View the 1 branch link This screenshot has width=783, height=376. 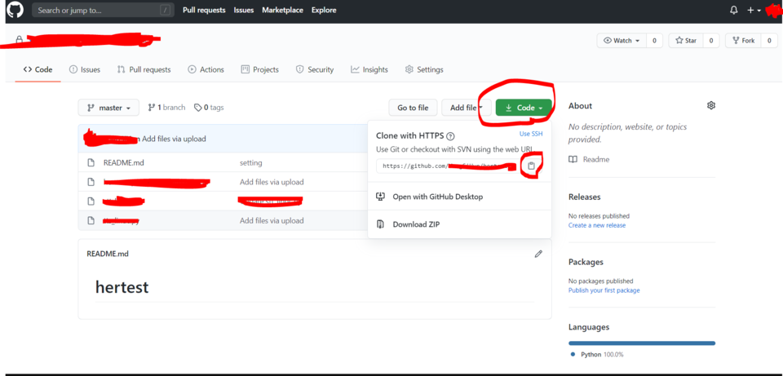166,108
